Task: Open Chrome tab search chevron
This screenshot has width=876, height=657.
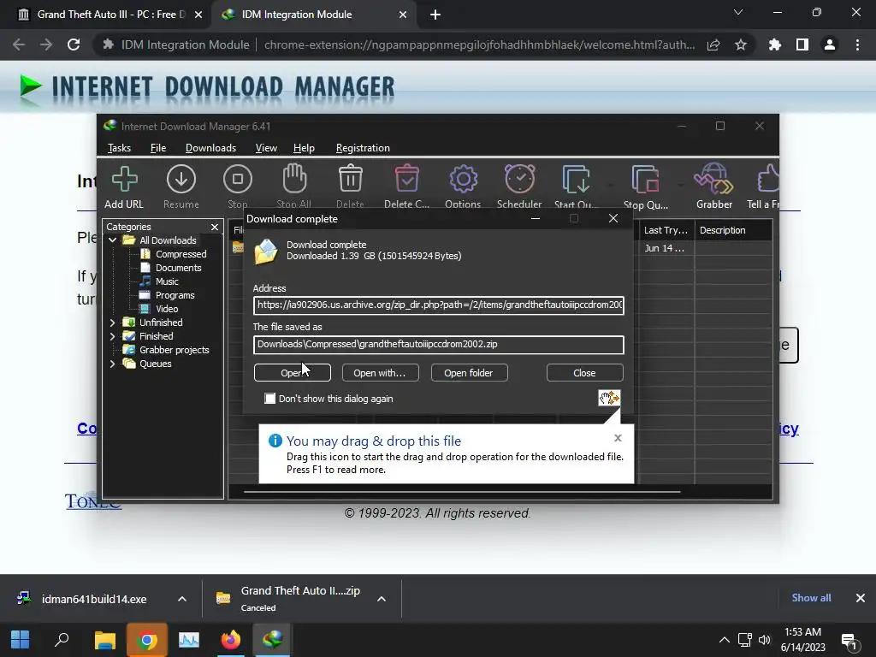Action: (738, 12)
